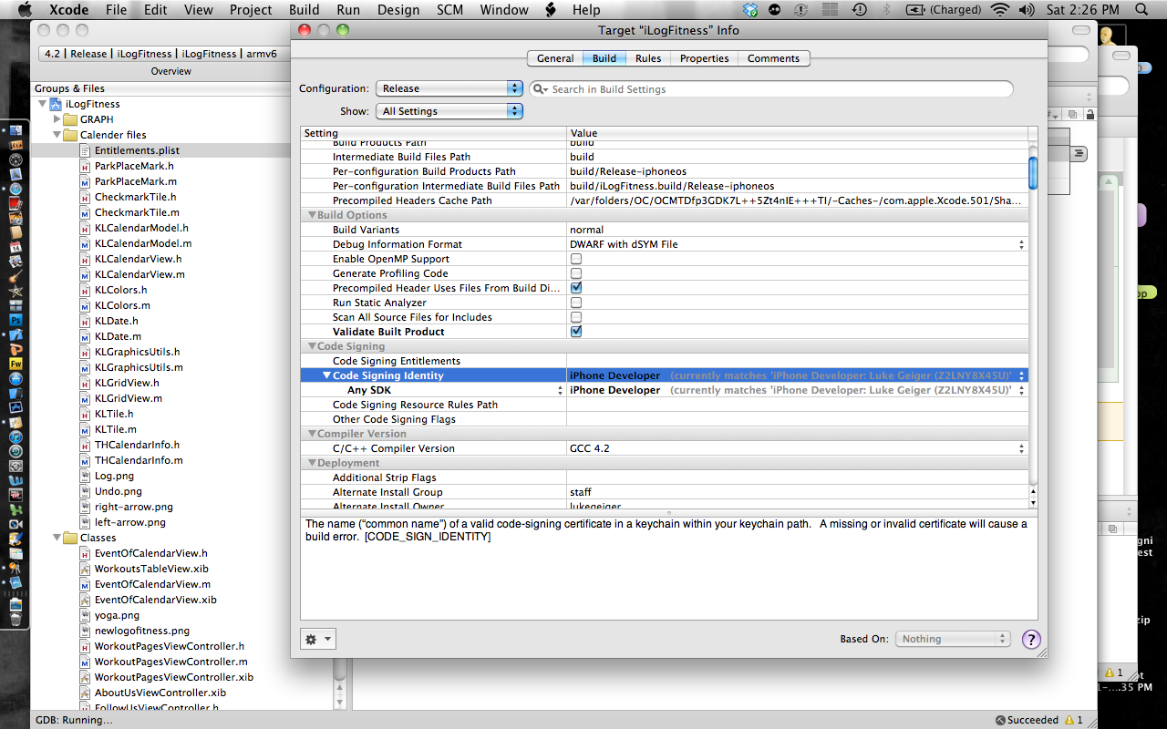Open the volume control in menu bar

[x=1028, y=10]
